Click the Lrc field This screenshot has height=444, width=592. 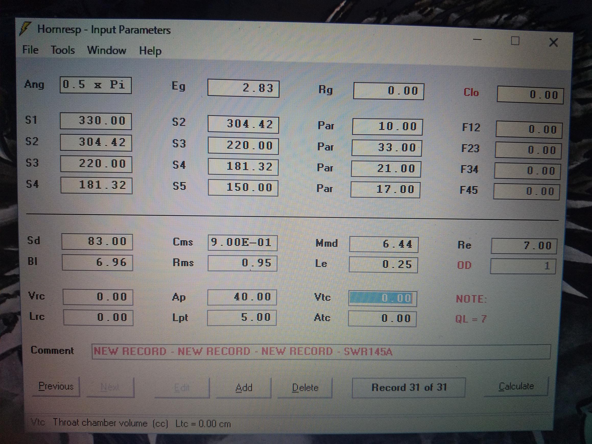click(x=98, y=317)
